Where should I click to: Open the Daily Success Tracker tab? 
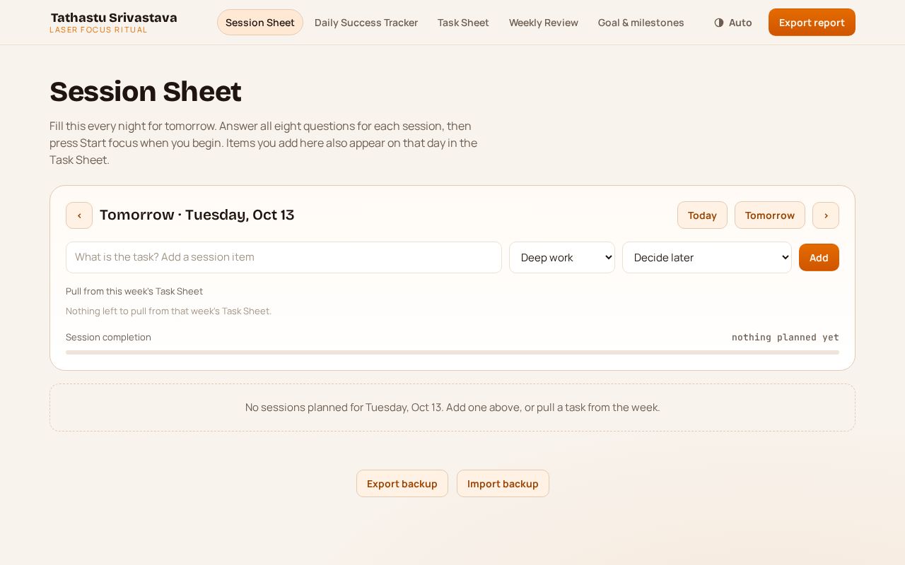pyautogui.click(x=366, y=23)
